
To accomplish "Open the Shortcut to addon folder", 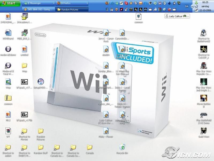I will 8,151.
